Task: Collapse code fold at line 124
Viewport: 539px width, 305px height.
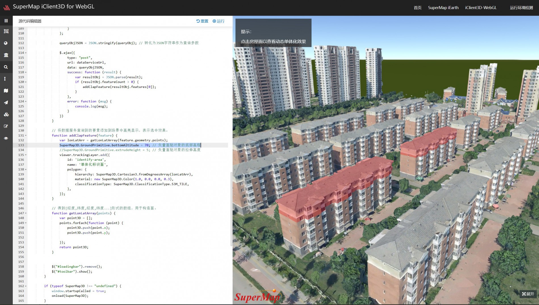Action: point(26,101)
